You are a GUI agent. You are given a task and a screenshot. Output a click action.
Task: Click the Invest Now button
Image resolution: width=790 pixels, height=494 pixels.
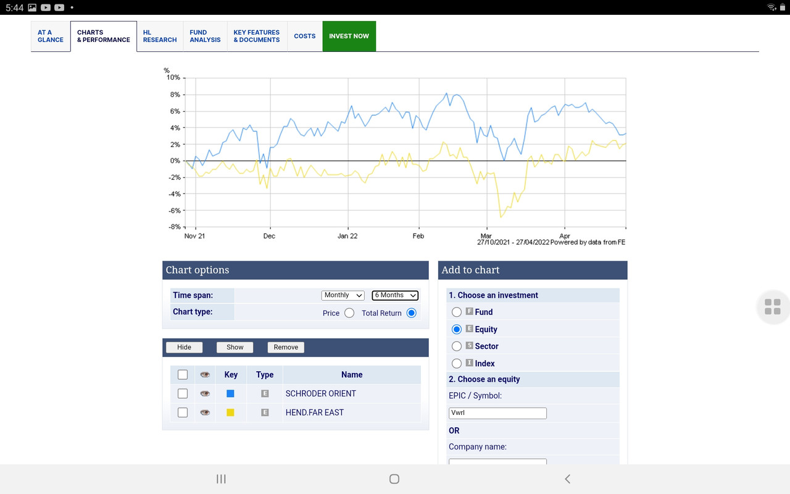tap(349, 36)
